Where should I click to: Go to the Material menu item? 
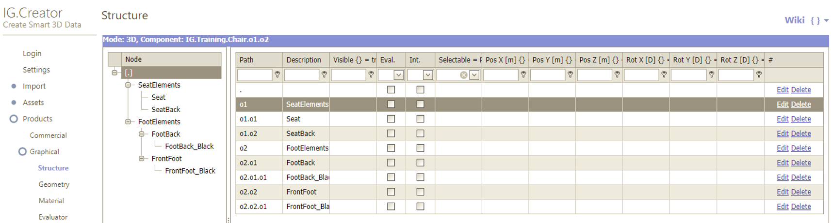pyautogui.click(x=51, y=201)
